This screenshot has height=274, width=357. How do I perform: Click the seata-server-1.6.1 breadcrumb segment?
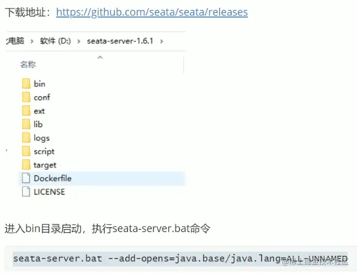120,41
